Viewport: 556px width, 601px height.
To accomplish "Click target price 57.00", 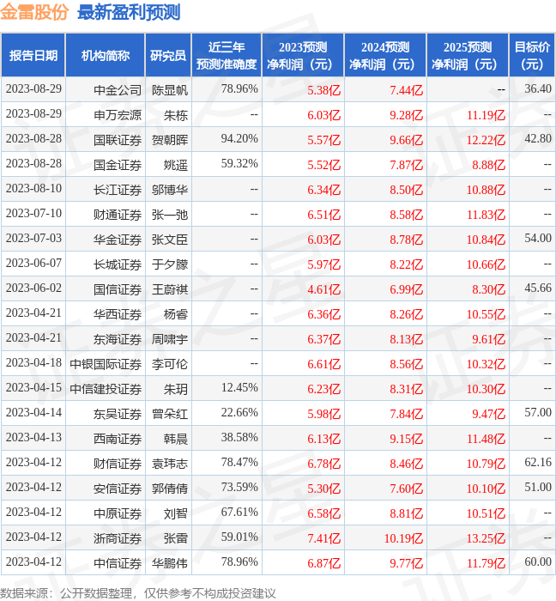I will pos(538,413).
